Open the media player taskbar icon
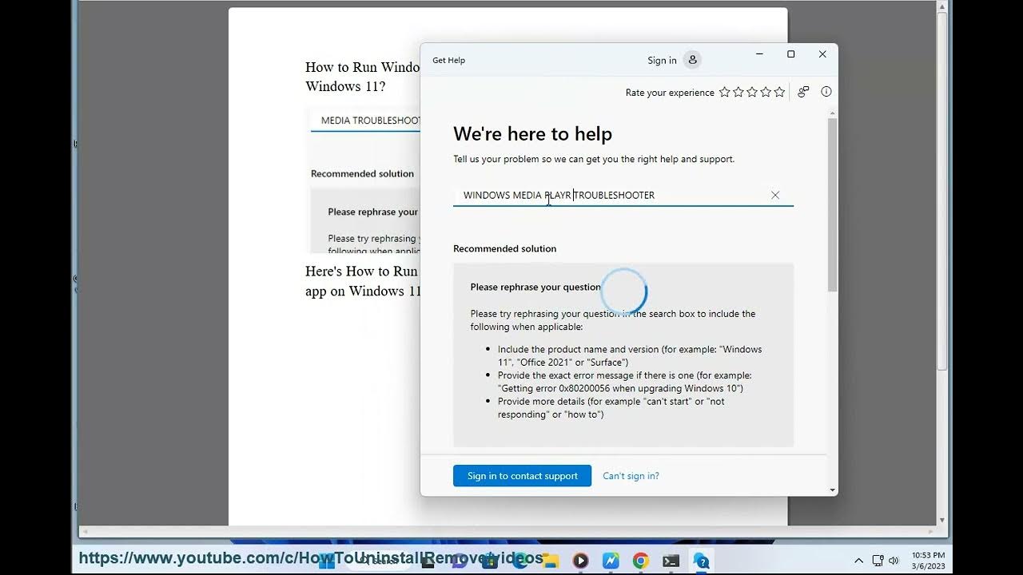The image size is (1023, 575). (581, 561)
